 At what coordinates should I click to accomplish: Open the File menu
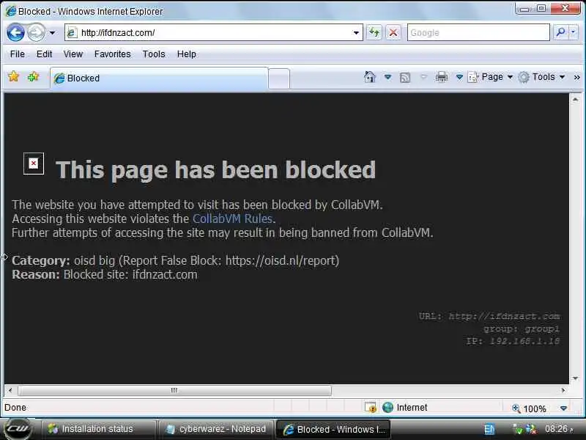(17, 54)
